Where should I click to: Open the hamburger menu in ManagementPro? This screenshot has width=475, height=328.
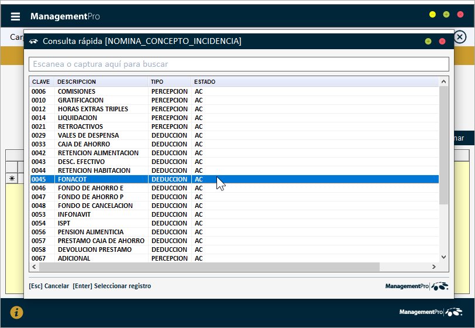[x=15, y=16]
